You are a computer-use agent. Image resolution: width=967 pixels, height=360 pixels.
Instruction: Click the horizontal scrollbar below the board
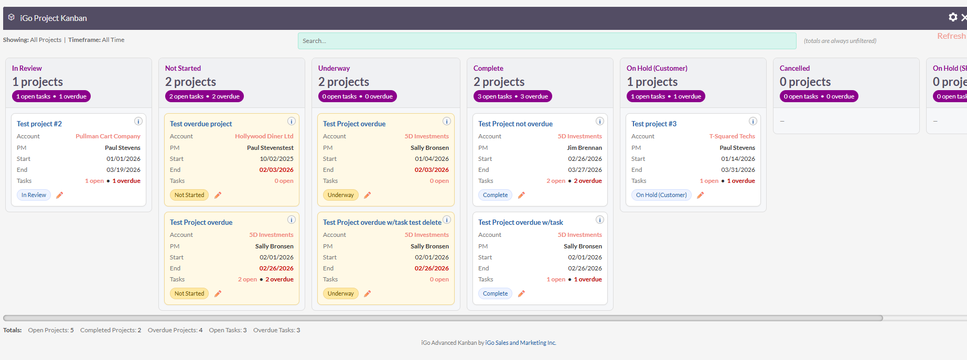pyautogui.click(x=443, y=318)
